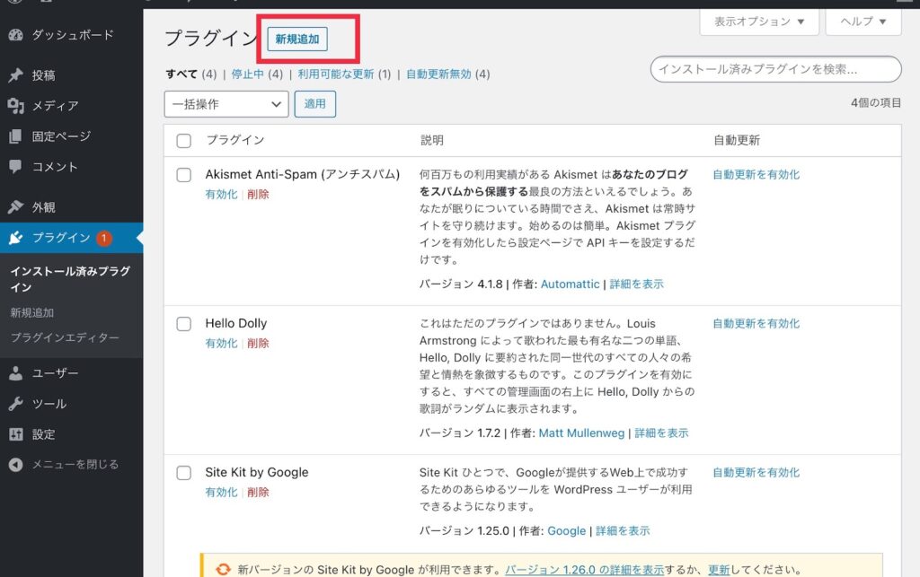Open プラグインエディター in the sidebar submenu
The image size is (920, 577).
(x=65, y=338)
